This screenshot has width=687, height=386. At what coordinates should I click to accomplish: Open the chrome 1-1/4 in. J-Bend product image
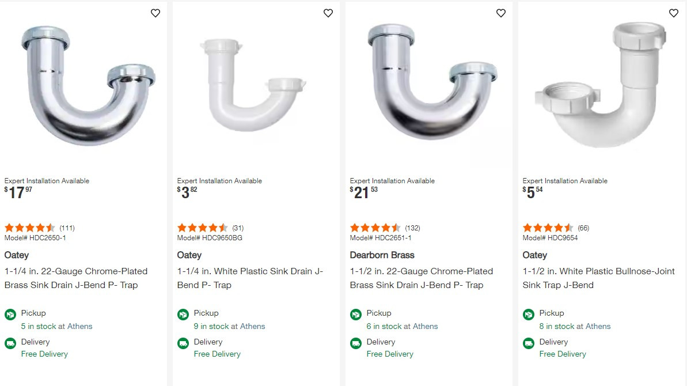[x=86, y=86]
